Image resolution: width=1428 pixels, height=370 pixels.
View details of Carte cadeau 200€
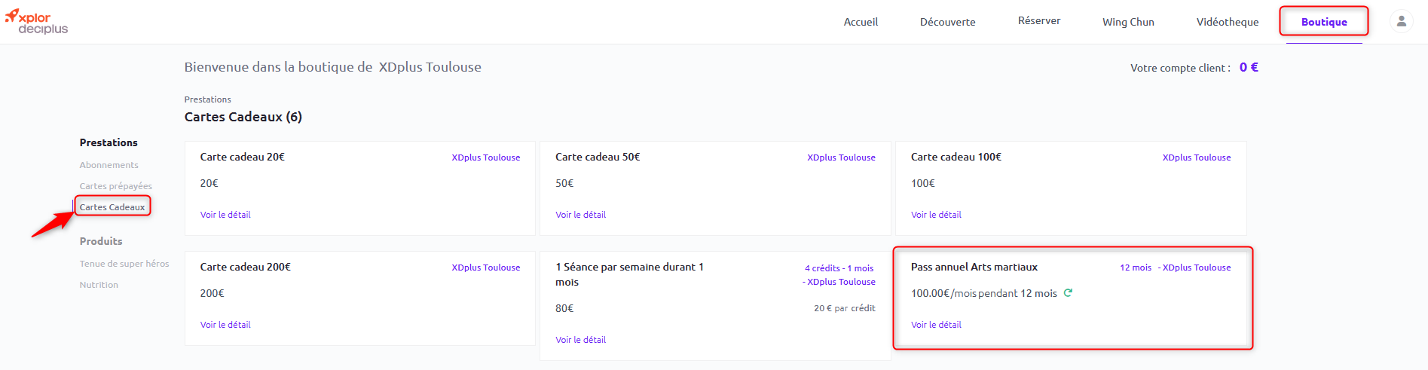click(x=225, y=325)
